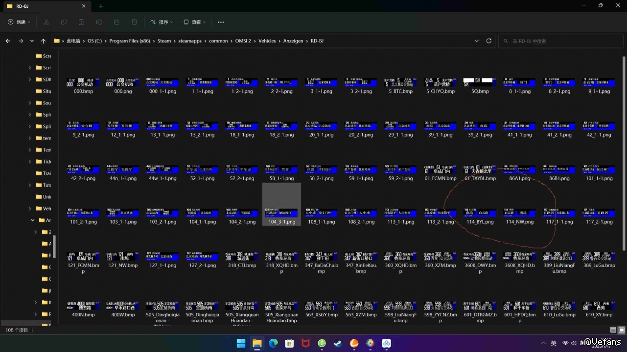The image size is (627, 352).
Task: Click the 新建 new item button
Action: pos(19,22)
